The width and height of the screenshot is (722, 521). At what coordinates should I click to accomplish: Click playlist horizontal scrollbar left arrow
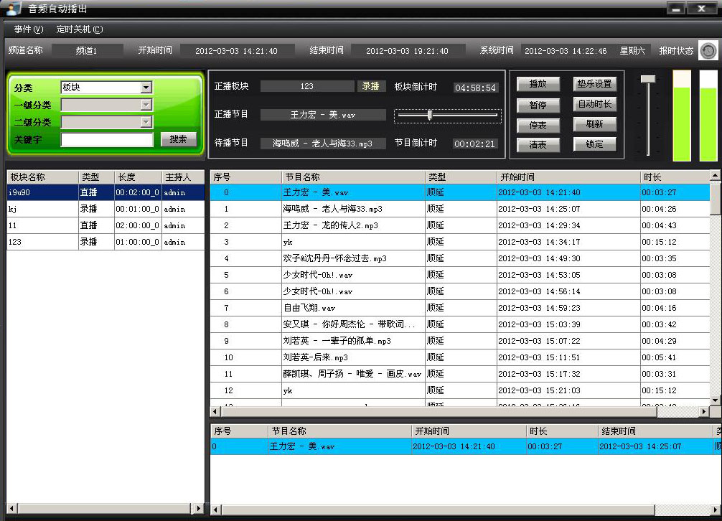[215, 411]
